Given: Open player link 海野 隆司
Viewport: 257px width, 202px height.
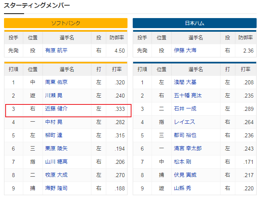Looking at the screenshot, I should tap(56, 188).
